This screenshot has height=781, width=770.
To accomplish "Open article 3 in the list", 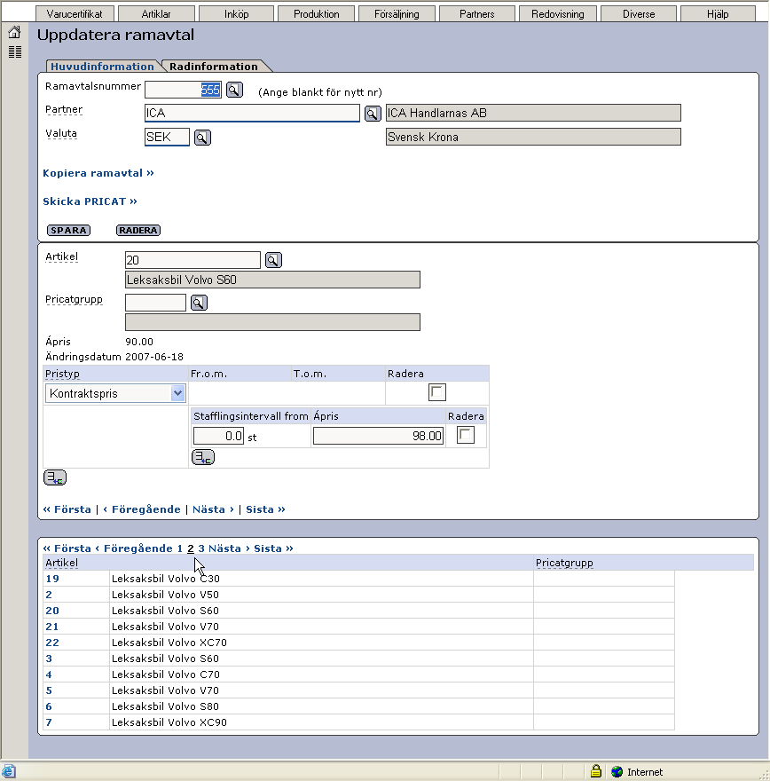I will click(49, 658).
